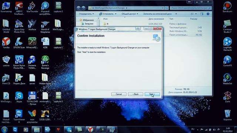Open the ABBYY FineReader desktop icon

click(19, 8)
